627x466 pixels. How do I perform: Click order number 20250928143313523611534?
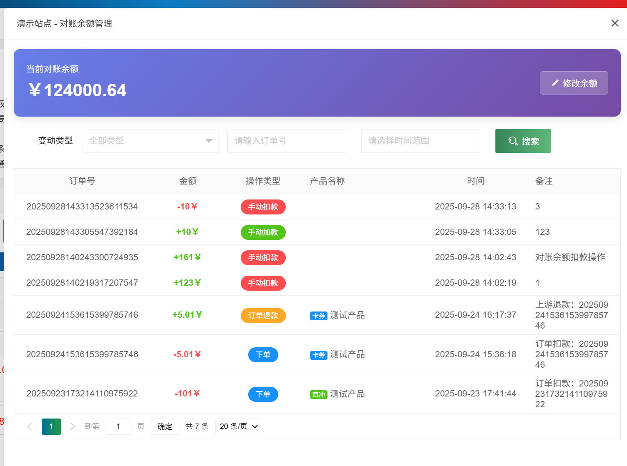[x=82, y=207]
